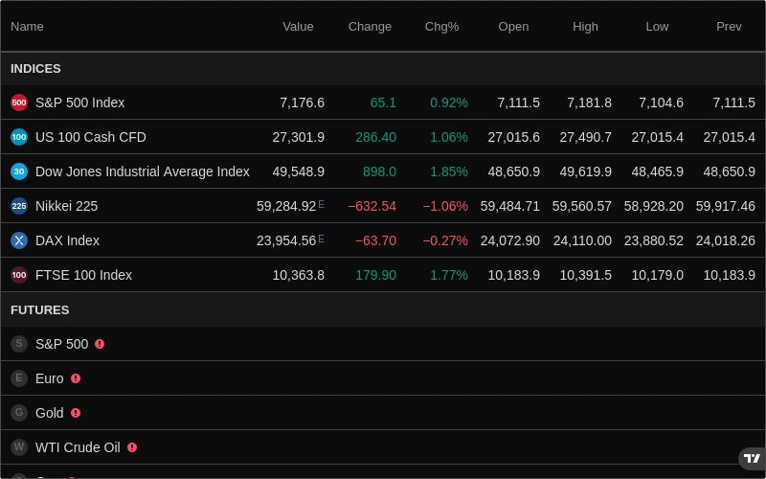Select the Nikkei previous close 59,917.46
766x479 pixels.
point(726,206)
